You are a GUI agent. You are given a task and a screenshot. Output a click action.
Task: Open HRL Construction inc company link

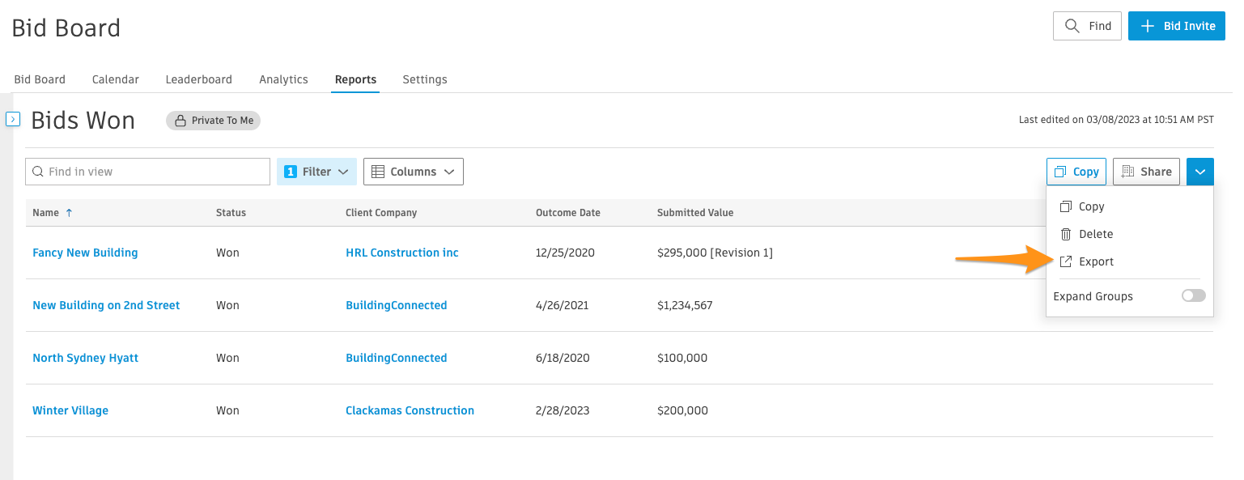(x=402, y=253)
